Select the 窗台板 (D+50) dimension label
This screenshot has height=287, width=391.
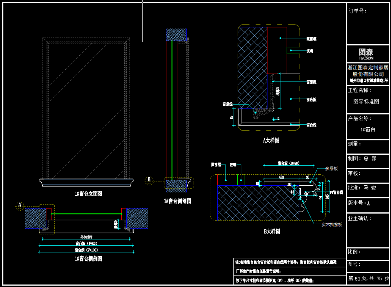click(x=288, y=163)
